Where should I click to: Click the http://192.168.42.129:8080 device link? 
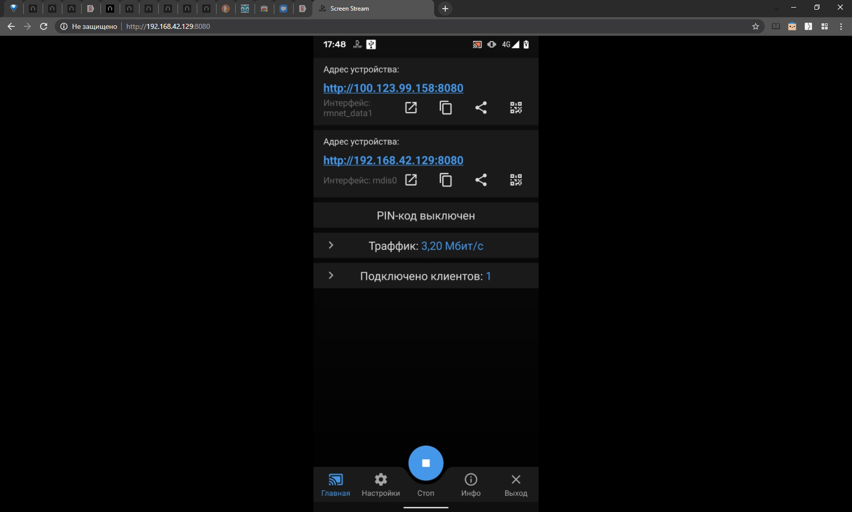[x=393, y=161]
